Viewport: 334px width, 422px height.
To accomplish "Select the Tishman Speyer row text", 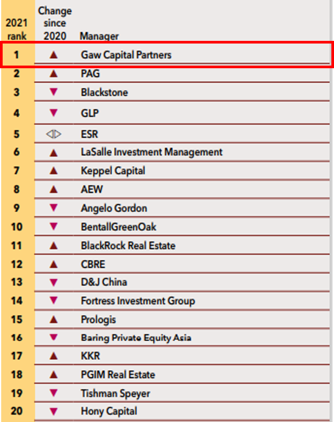I will (115, 393).
